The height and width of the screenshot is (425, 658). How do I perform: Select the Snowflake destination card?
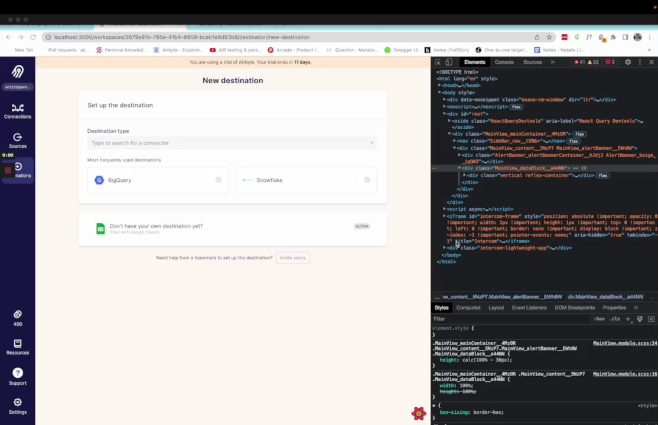pos(307,180)
